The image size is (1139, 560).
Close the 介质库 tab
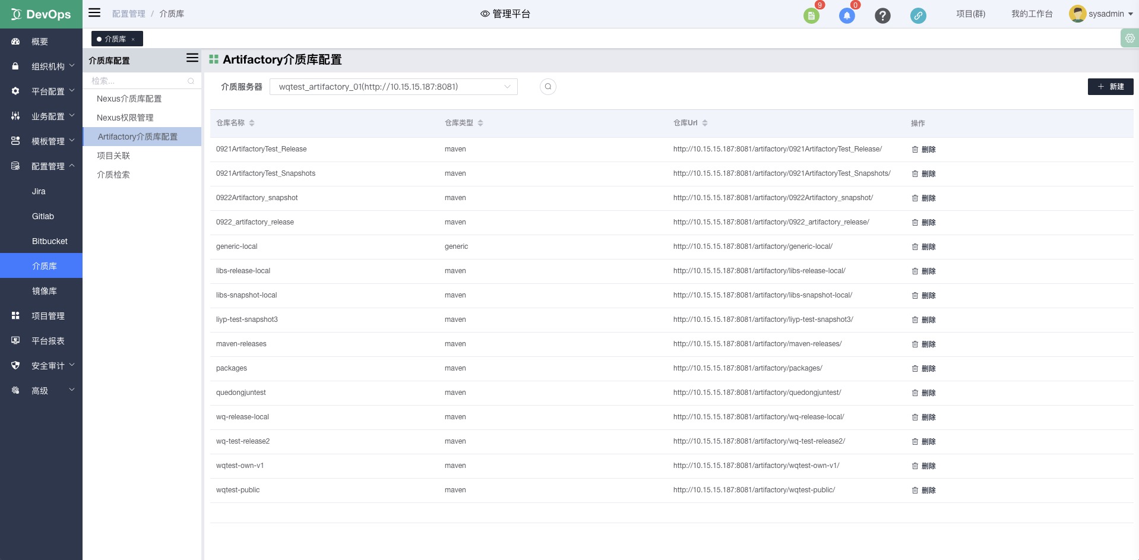[133, 39]
